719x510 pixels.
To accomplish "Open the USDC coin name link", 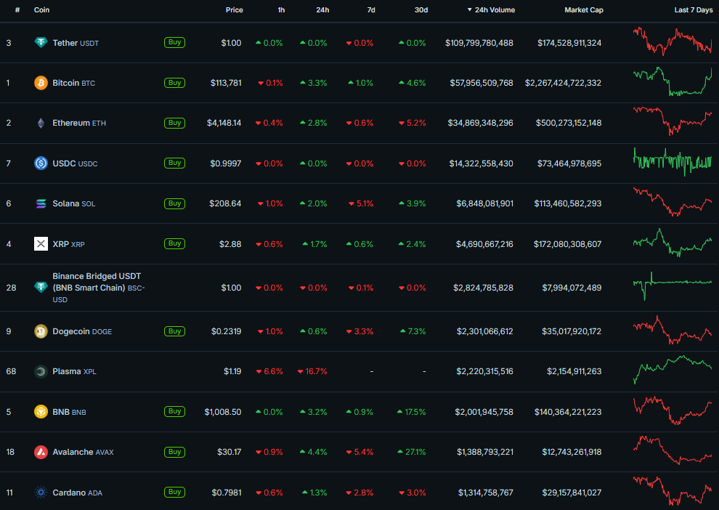I will (x=76, y=163).
